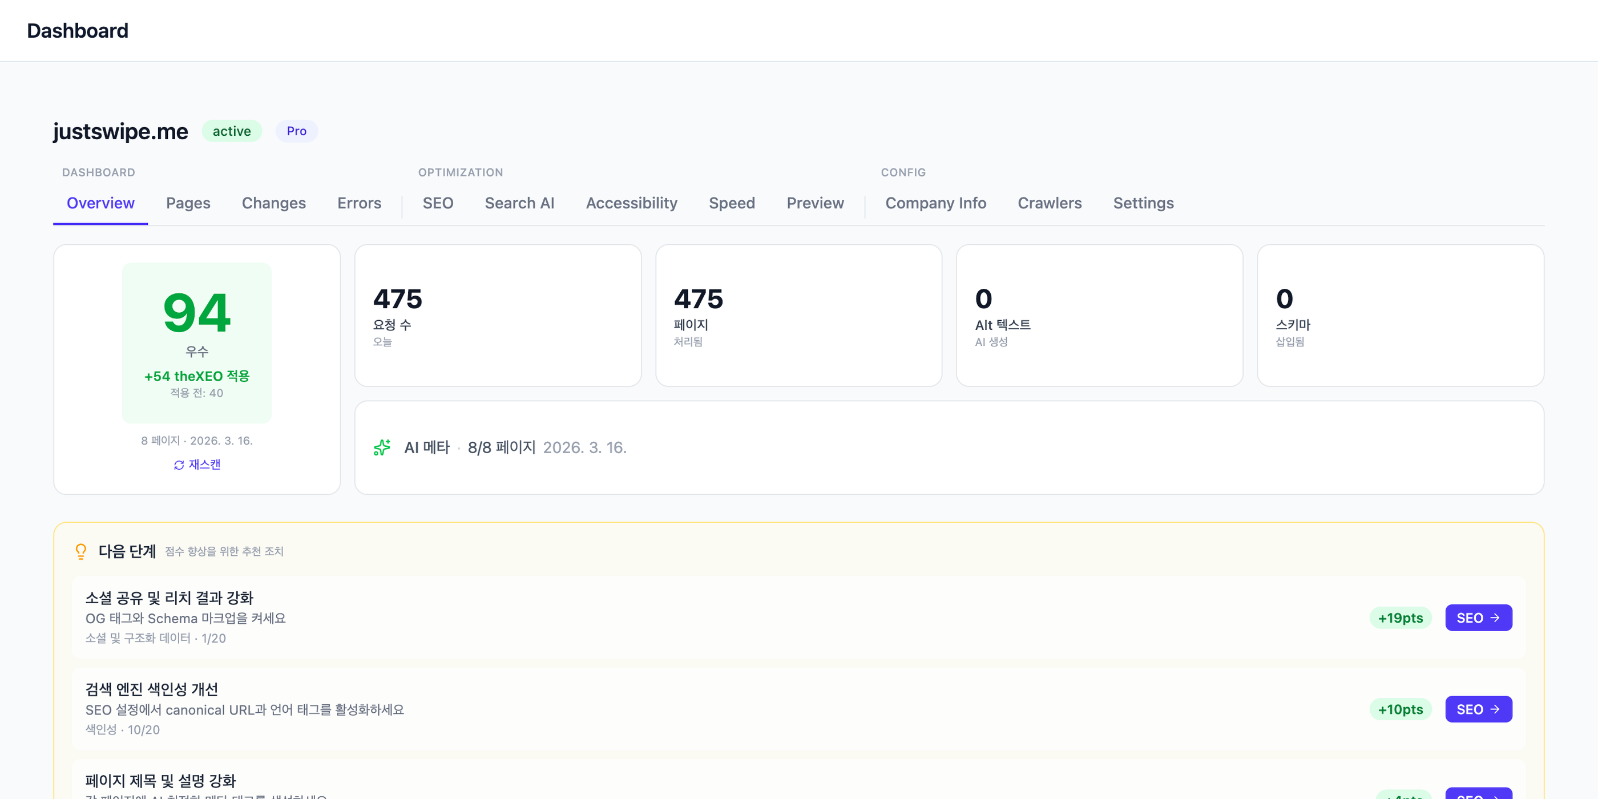1598x799 pixels.
Task: Open the Accessibility tab
Action: (632, 204)
